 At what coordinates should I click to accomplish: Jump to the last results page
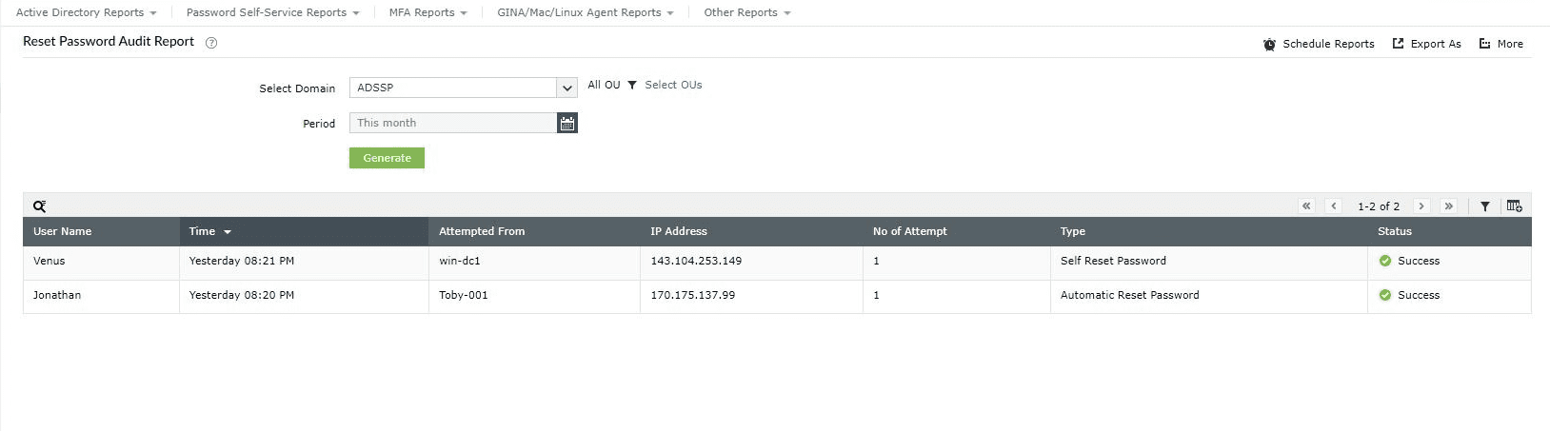[1448, 206]
